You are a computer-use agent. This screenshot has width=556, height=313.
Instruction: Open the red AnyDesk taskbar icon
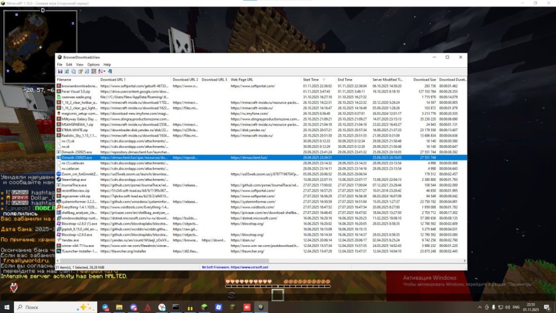point(247,307)
